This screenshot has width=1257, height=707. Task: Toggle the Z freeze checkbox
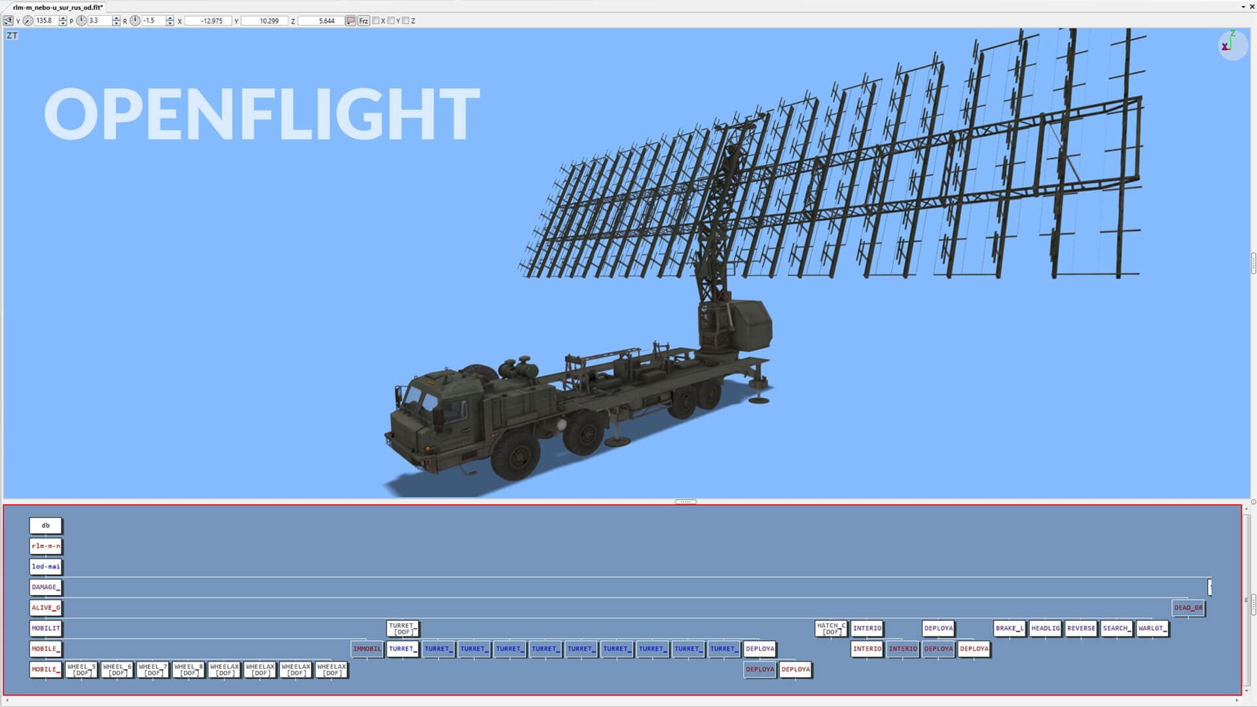tap(405, 21)
